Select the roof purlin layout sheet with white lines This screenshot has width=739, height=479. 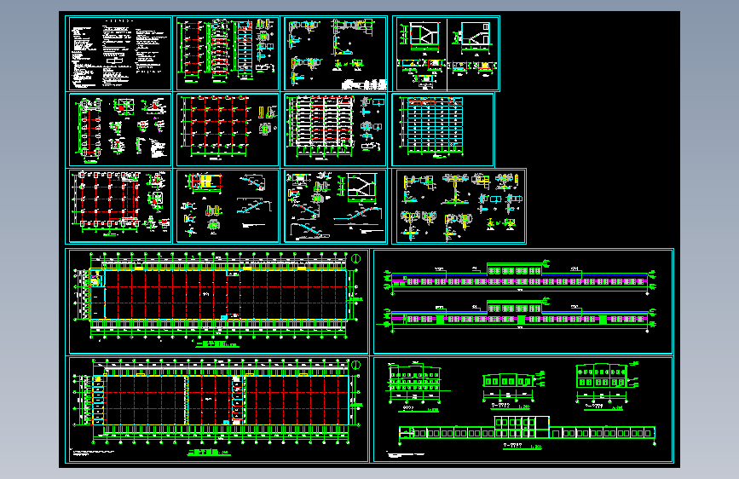click(x=335, y=130)
